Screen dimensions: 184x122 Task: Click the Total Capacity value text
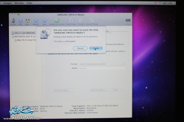(102, 106)
